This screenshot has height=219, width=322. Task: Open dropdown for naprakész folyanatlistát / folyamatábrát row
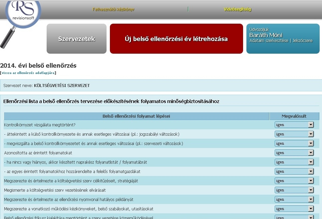(x=294, y=162)
